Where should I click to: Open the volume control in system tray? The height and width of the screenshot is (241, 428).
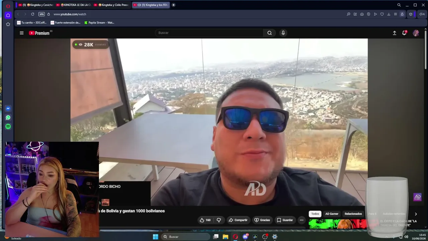(406, 237)
